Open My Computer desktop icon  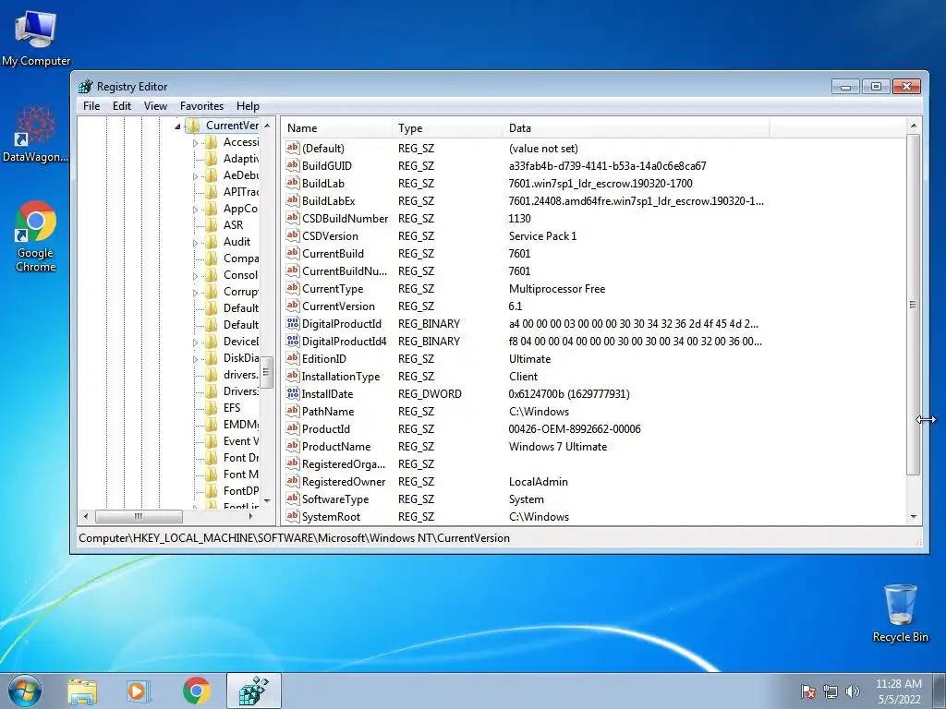point(36,37)
